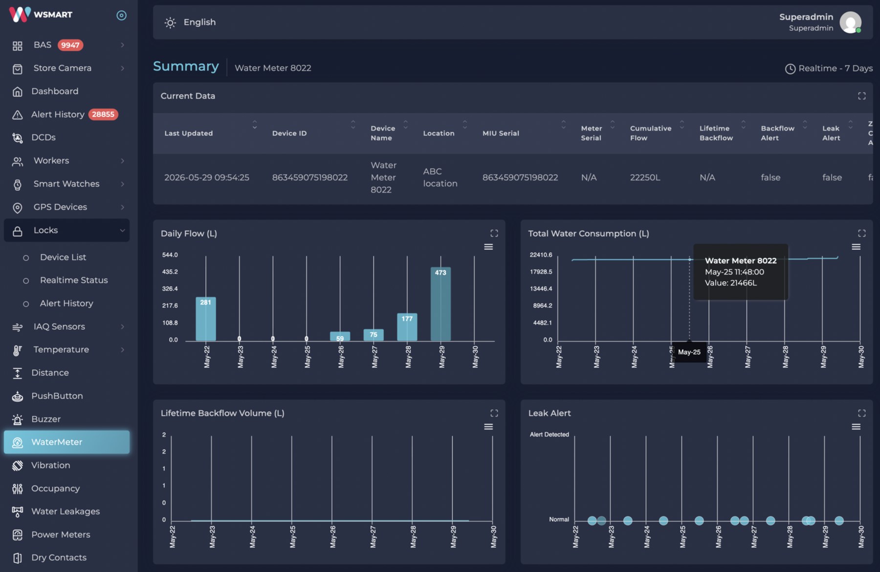880x572 pixels.
Task: Click the Water Leakages faucet icon
Action: [x=18, y=511]
